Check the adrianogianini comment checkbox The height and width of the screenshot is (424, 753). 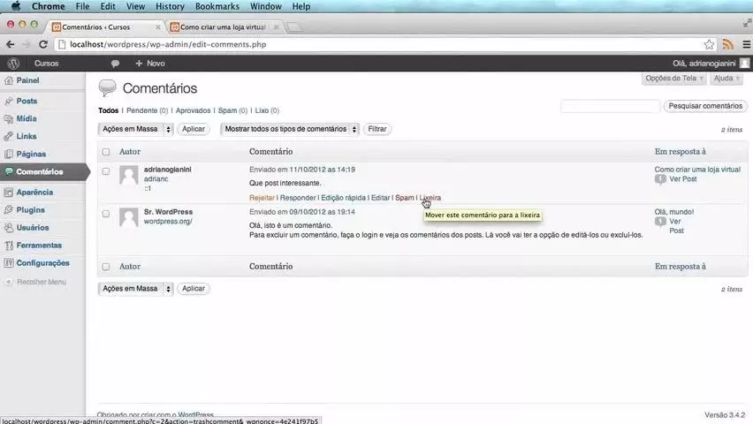[106, 171]
